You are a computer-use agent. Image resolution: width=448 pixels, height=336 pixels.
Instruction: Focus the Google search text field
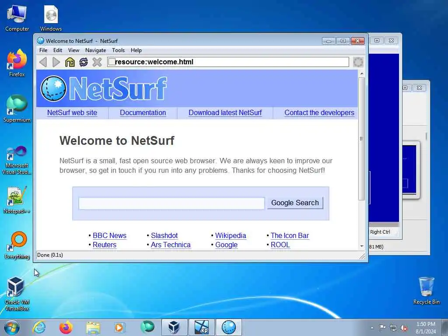point(171,203)
